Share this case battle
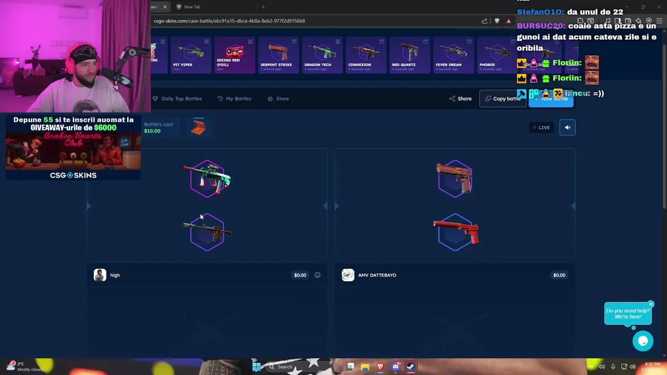Image resolution: width=667 pixels, height=375 pixels. pyautogui.click(x=460, y=98)
